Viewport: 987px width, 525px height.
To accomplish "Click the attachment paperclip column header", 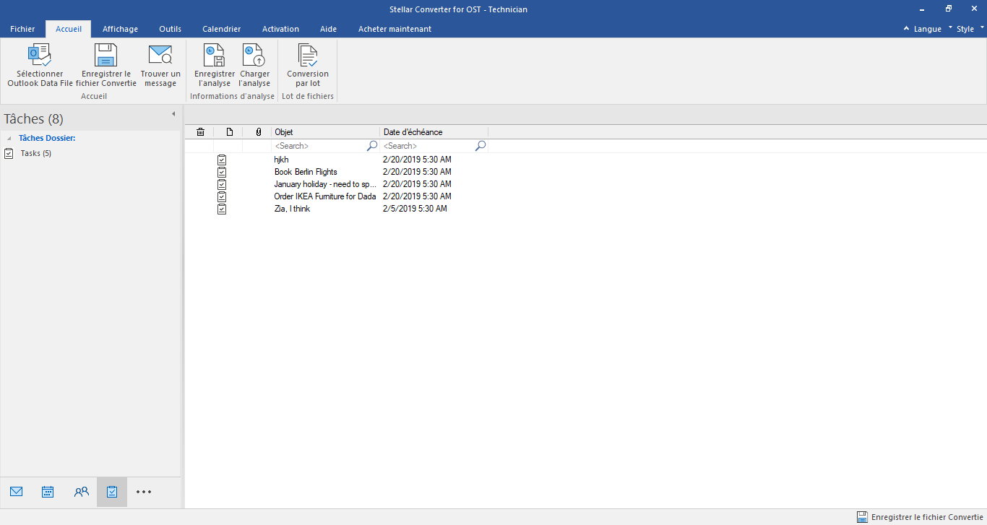I will (258, 132).
